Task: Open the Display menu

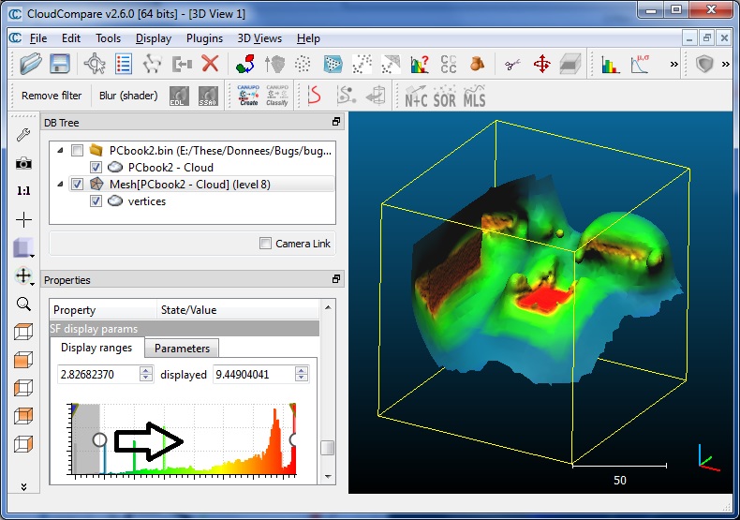Action: pos(154,38)
